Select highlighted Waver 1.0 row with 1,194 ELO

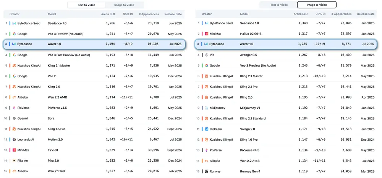coord(93,44)
